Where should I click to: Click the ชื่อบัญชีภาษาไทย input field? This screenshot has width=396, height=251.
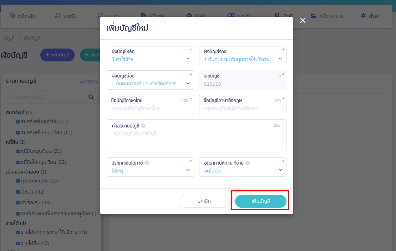pyautogui.click(x=150, y=108)
